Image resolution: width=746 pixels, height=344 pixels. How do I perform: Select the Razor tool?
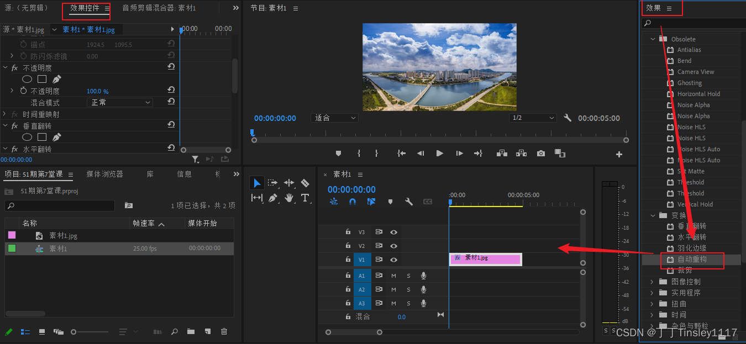tap(305, 183)
